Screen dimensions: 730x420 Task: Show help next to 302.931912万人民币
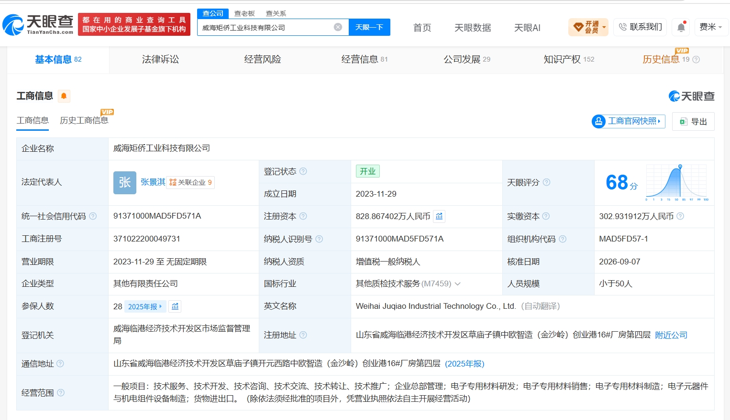click(x=680, y=216)
